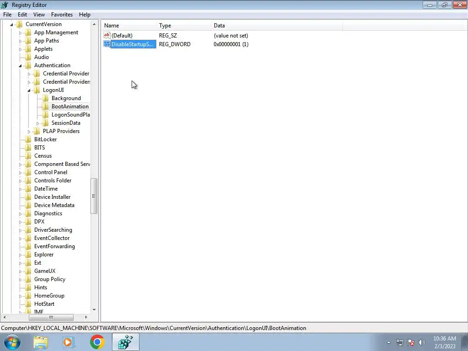The image size is (468, 351).
Task: Select the Credential Provider Filters key
Action: coord(66,82)
